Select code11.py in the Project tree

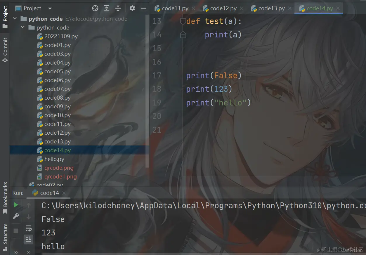(x=58, y=124)
